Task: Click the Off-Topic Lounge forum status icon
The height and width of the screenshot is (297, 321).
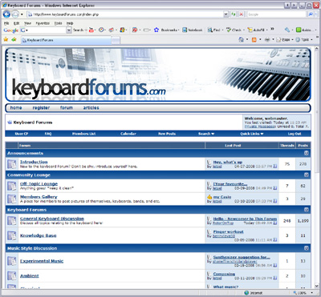Action: [x=12, y=186]
